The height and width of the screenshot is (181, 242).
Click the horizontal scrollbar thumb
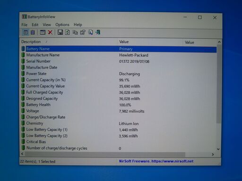[x=105, y=154]
